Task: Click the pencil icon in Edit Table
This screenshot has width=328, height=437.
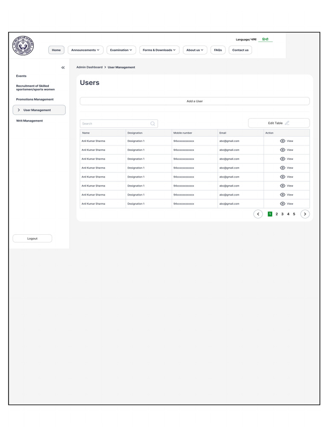Action: [x=287, y=123]
